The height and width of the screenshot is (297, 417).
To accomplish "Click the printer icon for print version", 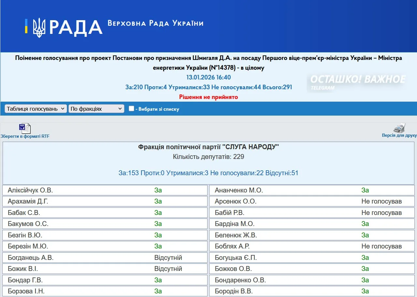I will 399,128.
